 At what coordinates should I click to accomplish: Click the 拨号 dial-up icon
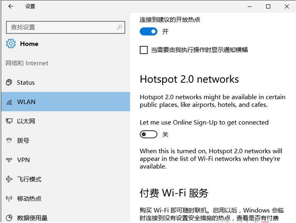click(9, 140)
